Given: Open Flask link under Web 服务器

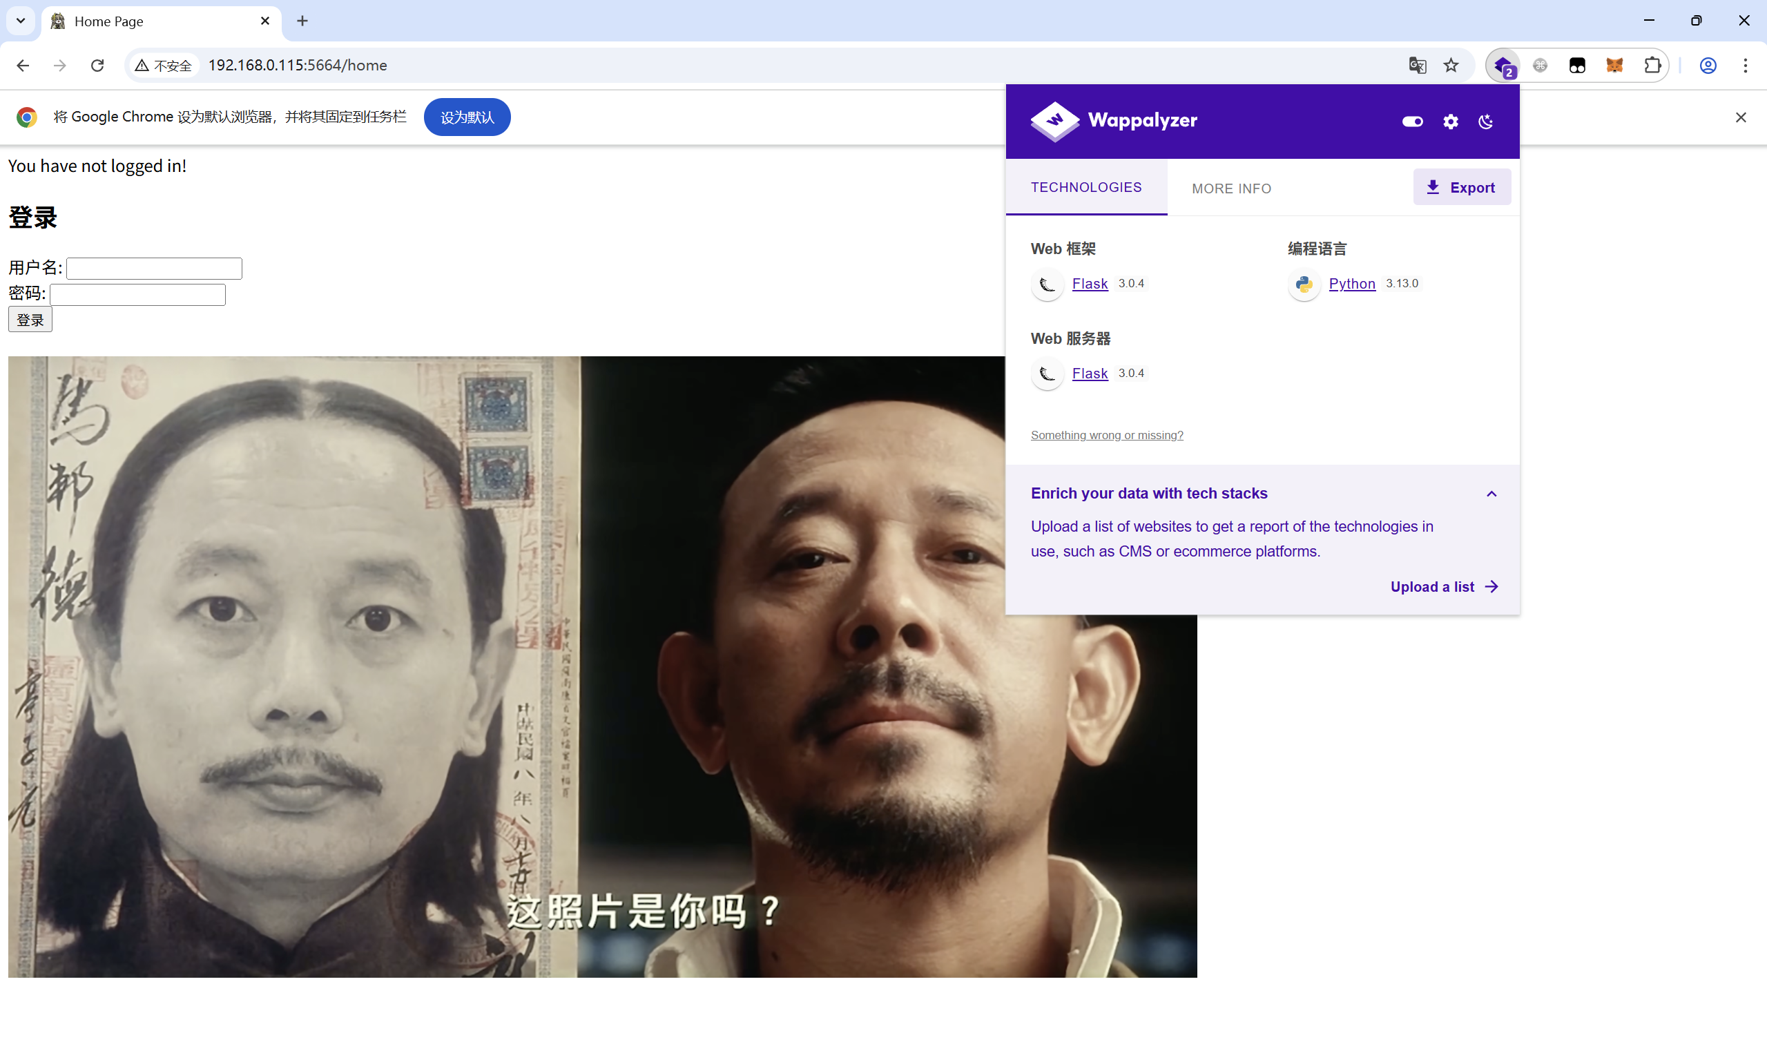Looking at the screenshot, I should [x=1090, y=374].
